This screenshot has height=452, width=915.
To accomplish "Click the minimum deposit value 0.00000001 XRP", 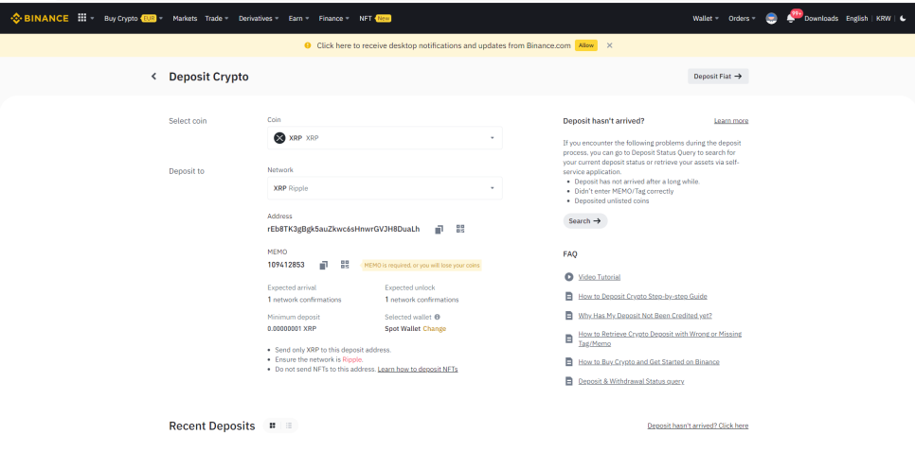I will tap(292, 329).
